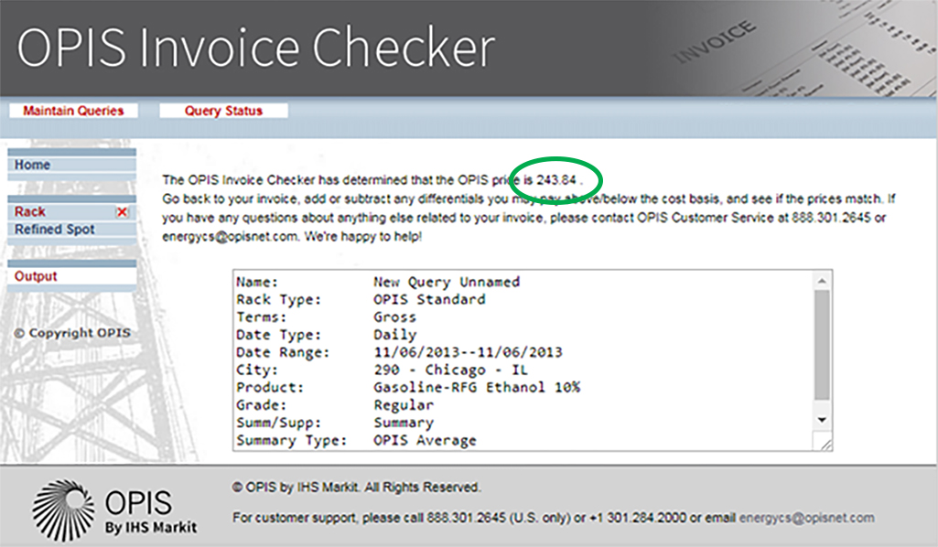Viewport: 938px width, 547px height.
Task: Click the energycs@opisnet.com footer email link
Action: point(806,518)
